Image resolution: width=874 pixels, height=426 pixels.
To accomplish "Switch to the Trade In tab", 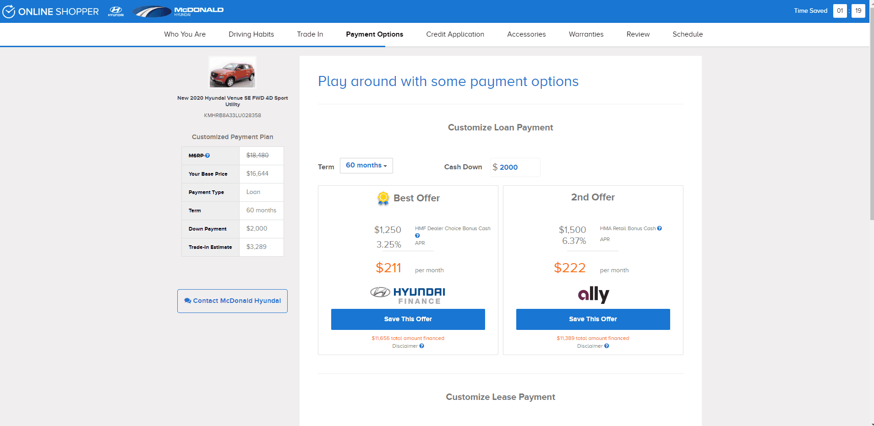I will [x=310, y=34].
